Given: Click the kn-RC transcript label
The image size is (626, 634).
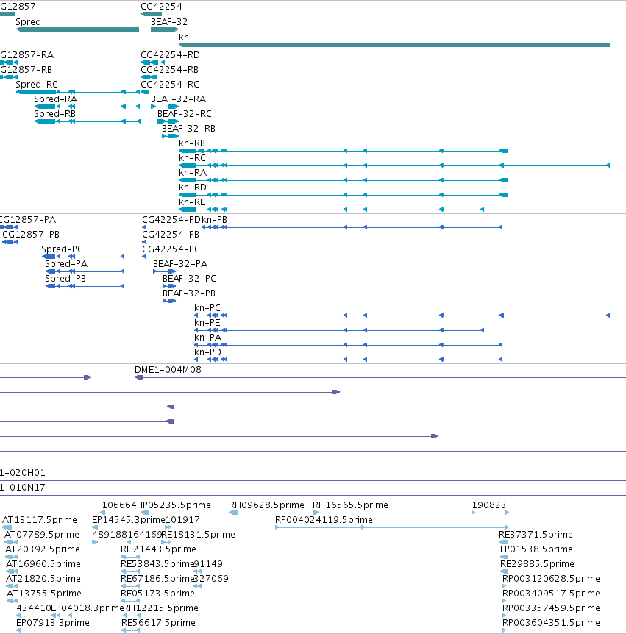Looking at the screenshot, I should coord(192,158).
